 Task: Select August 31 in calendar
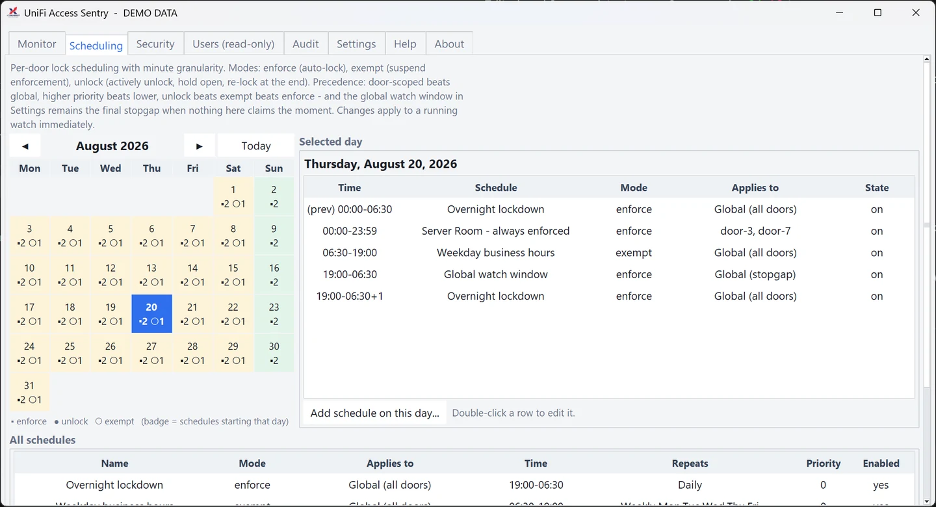[29, 392]
